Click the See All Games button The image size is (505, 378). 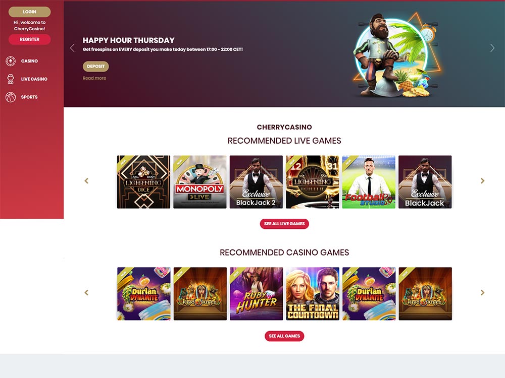(x=284, y=336)
